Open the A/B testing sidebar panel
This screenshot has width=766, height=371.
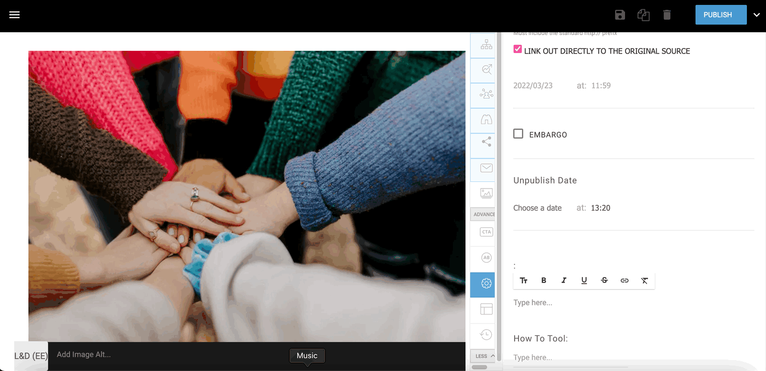click(486, 257)
